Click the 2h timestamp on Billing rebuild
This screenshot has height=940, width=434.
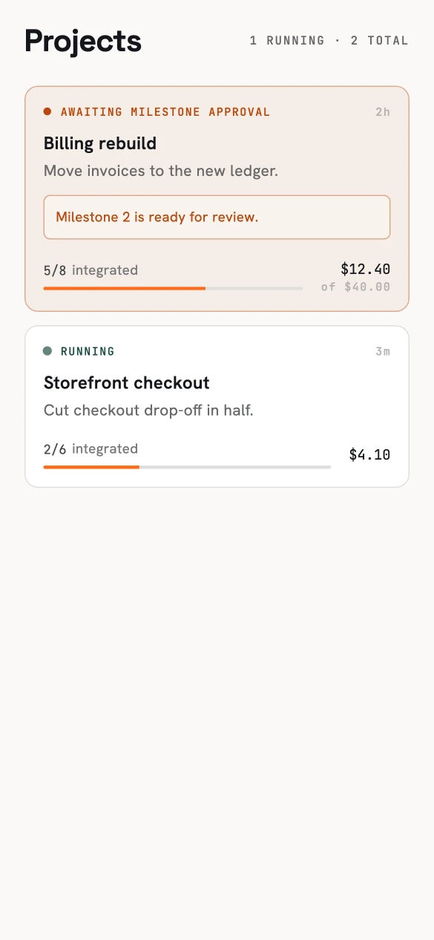[x=383, y=112]
